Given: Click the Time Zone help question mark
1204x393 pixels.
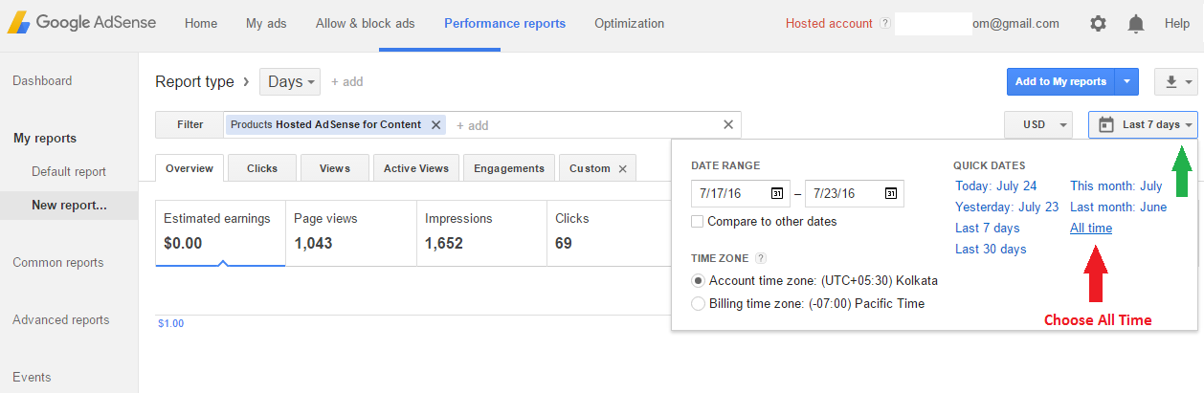Looking at the screenshot, I should point(761,258).
